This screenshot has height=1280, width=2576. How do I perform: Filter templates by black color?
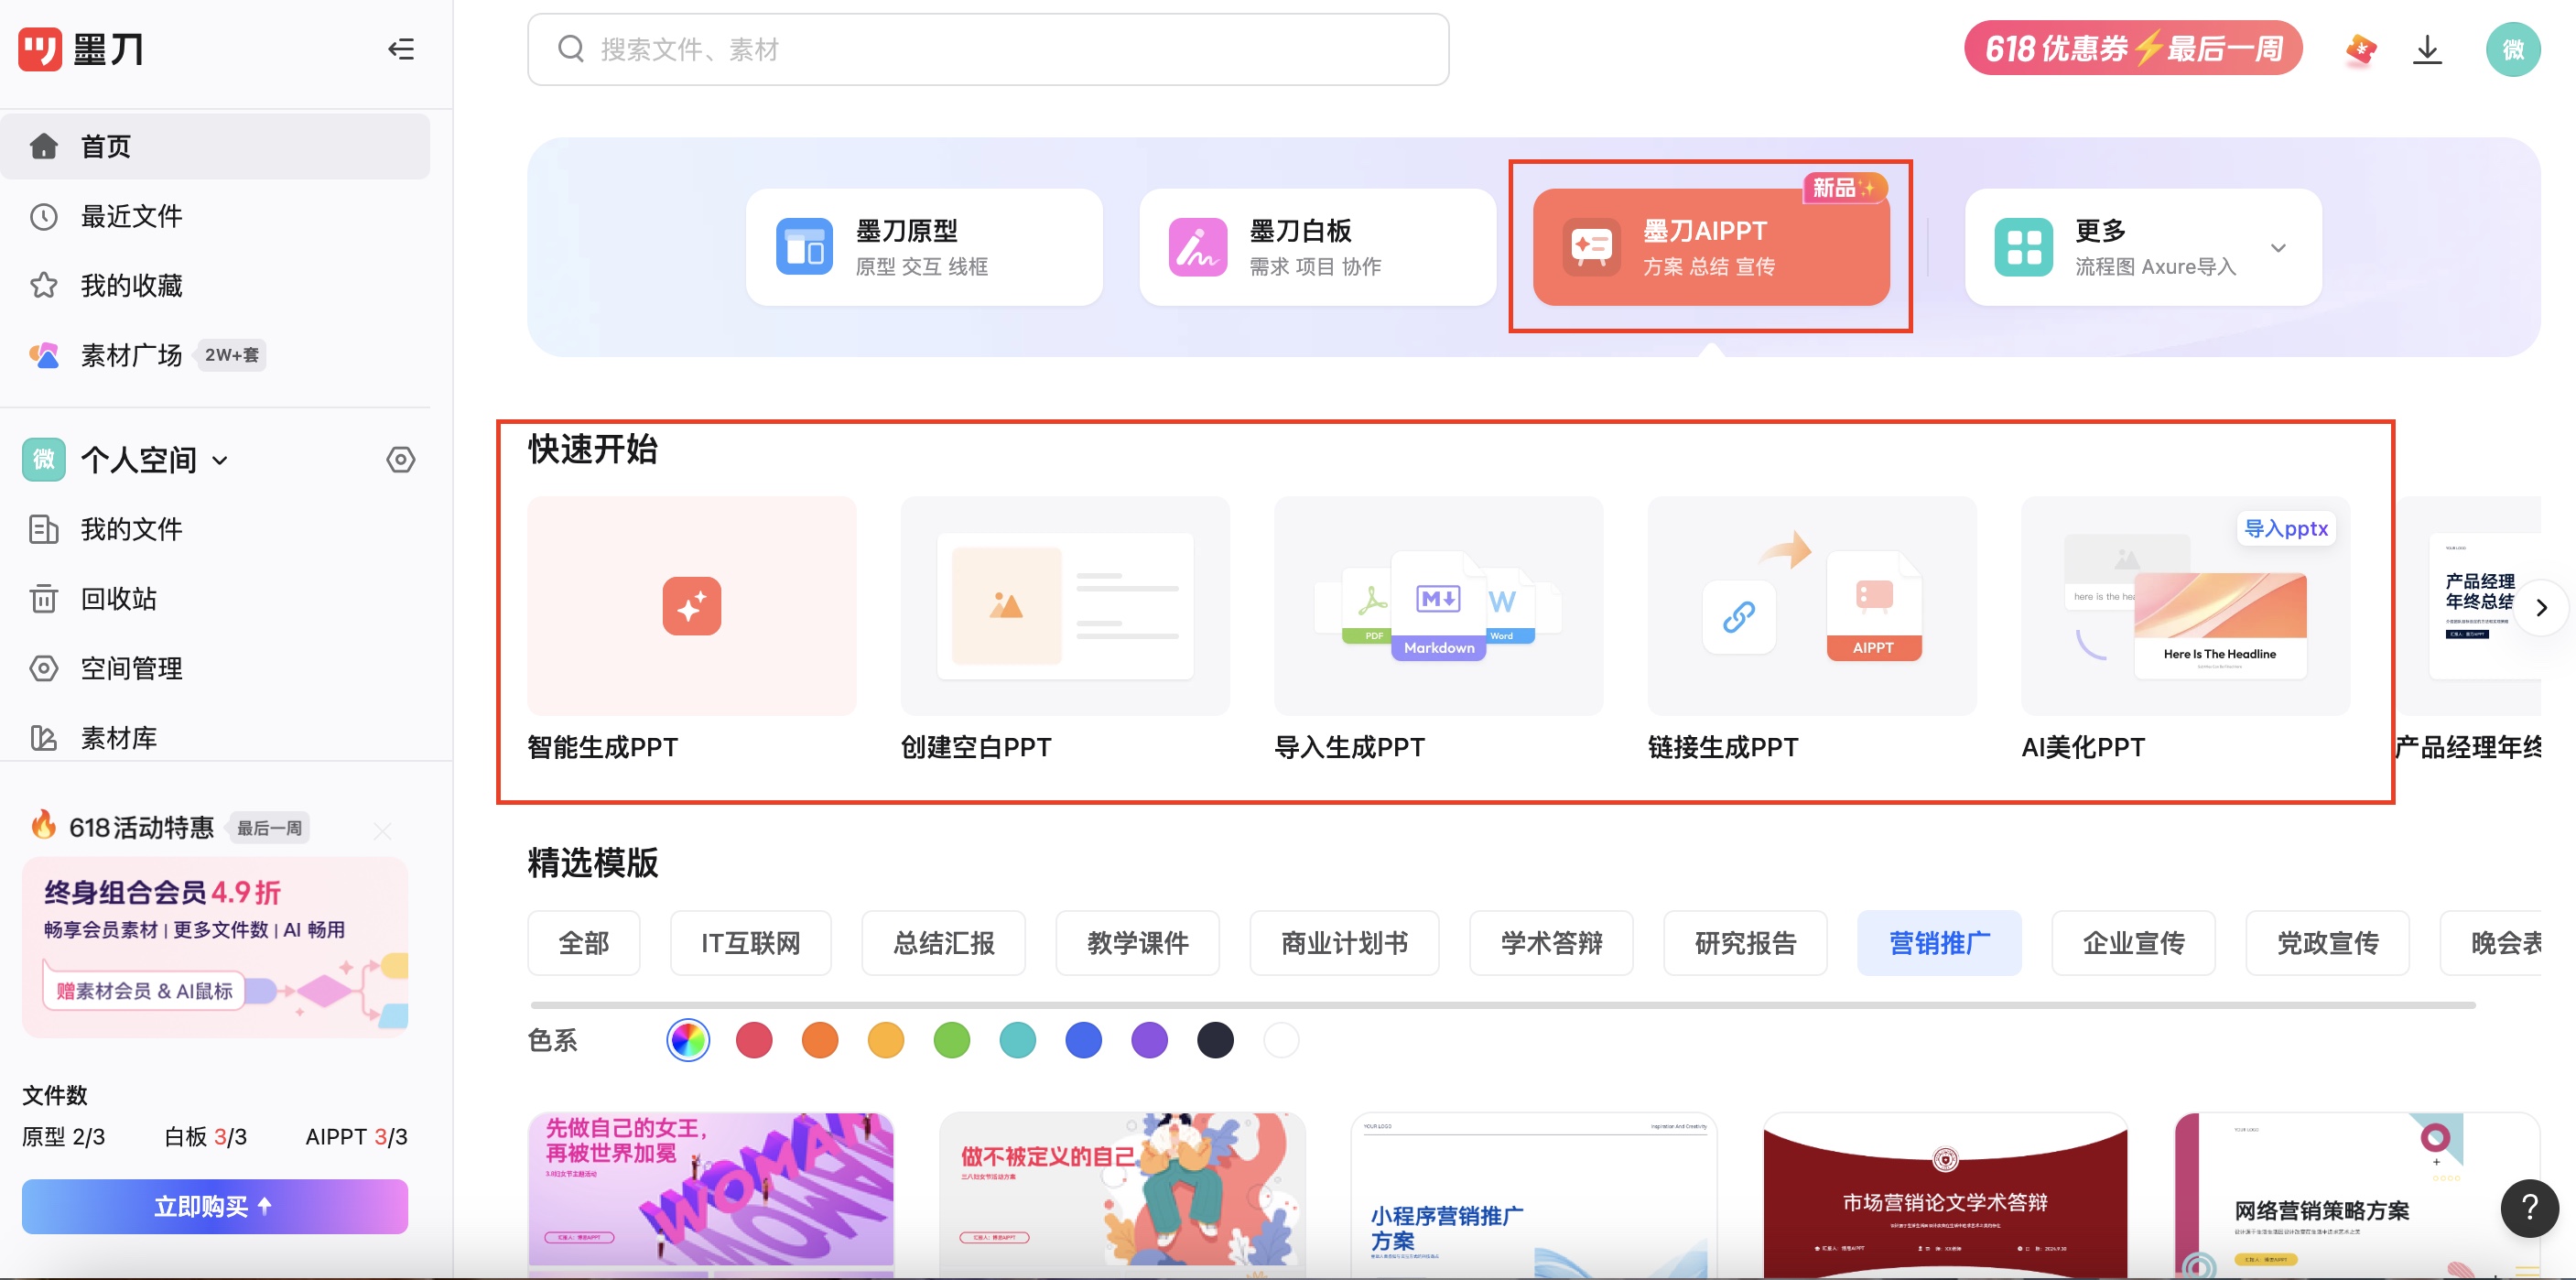click(1216, 1040)
